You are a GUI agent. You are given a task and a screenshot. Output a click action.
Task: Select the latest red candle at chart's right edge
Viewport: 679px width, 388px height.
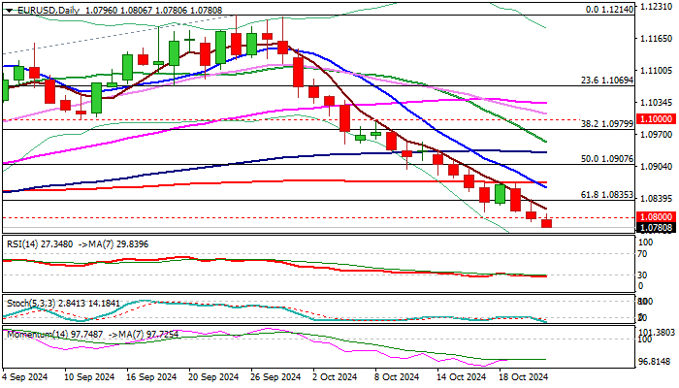click(x=547, y=223)
